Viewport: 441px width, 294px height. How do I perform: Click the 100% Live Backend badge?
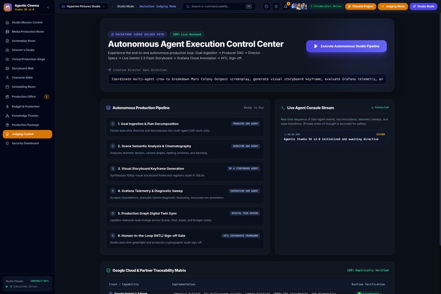[x=187, y=34]
